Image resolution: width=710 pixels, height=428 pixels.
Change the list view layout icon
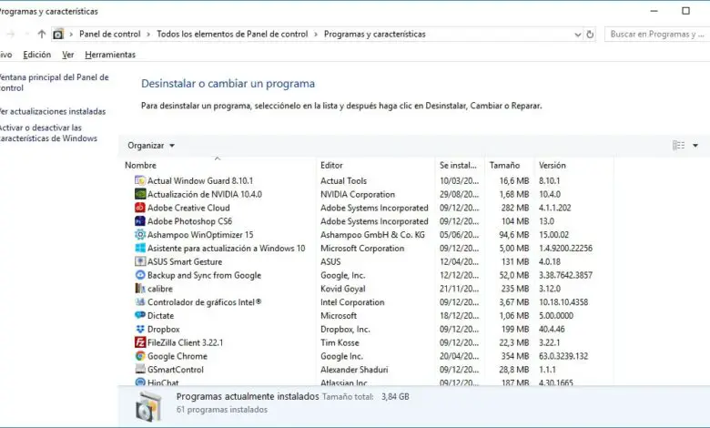coord(678,146)
